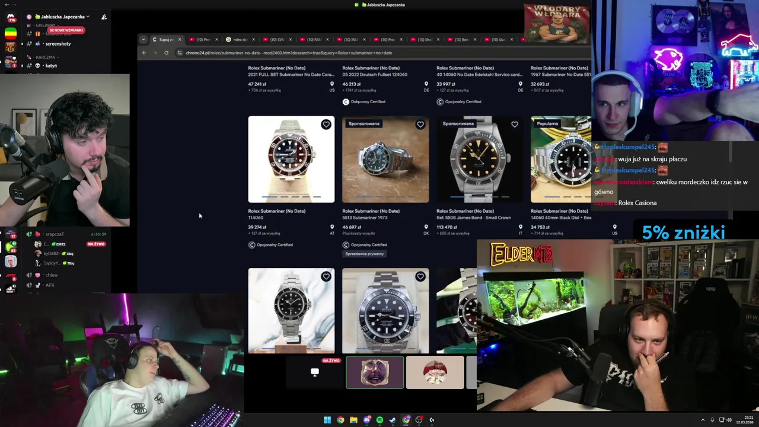Close the Kupuj Chrono24 tab

180,40
